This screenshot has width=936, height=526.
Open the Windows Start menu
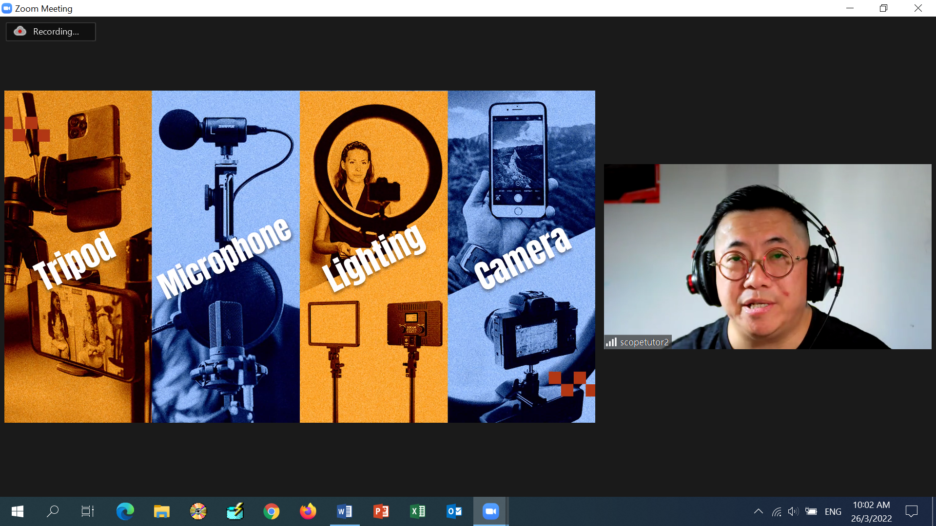18,511
